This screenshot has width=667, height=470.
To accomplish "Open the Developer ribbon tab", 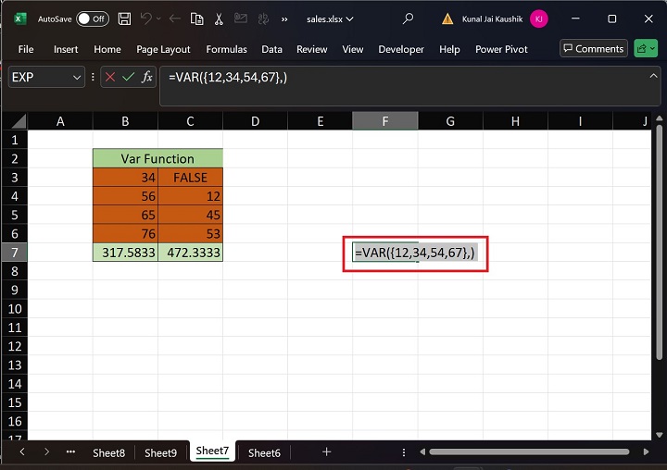I will point(401,49).
